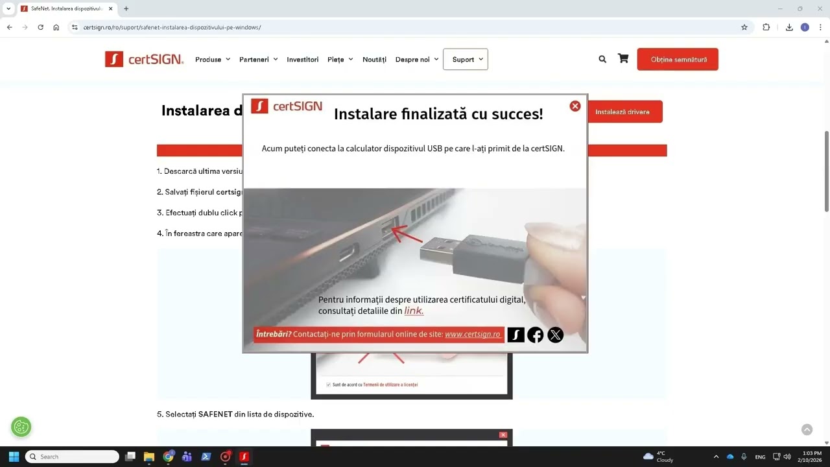The width and height of the screenshot is (830, 467).
Task: Click the scroll-to-top arrow button
Action: (x=807, y=429)
